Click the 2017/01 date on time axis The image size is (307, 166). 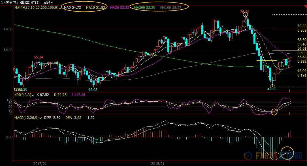pyautogui.click(x=40, y=163)
